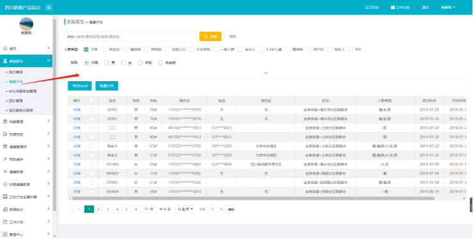Select the 未说明 gender radio button

tap(160, 63)
